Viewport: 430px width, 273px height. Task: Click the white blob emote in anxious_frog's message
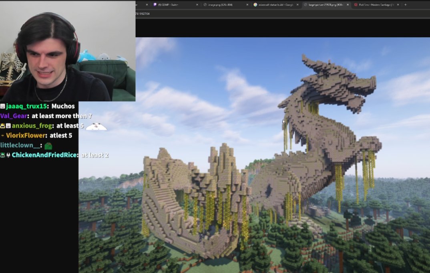pyautogui.click(x=96, y=126)
